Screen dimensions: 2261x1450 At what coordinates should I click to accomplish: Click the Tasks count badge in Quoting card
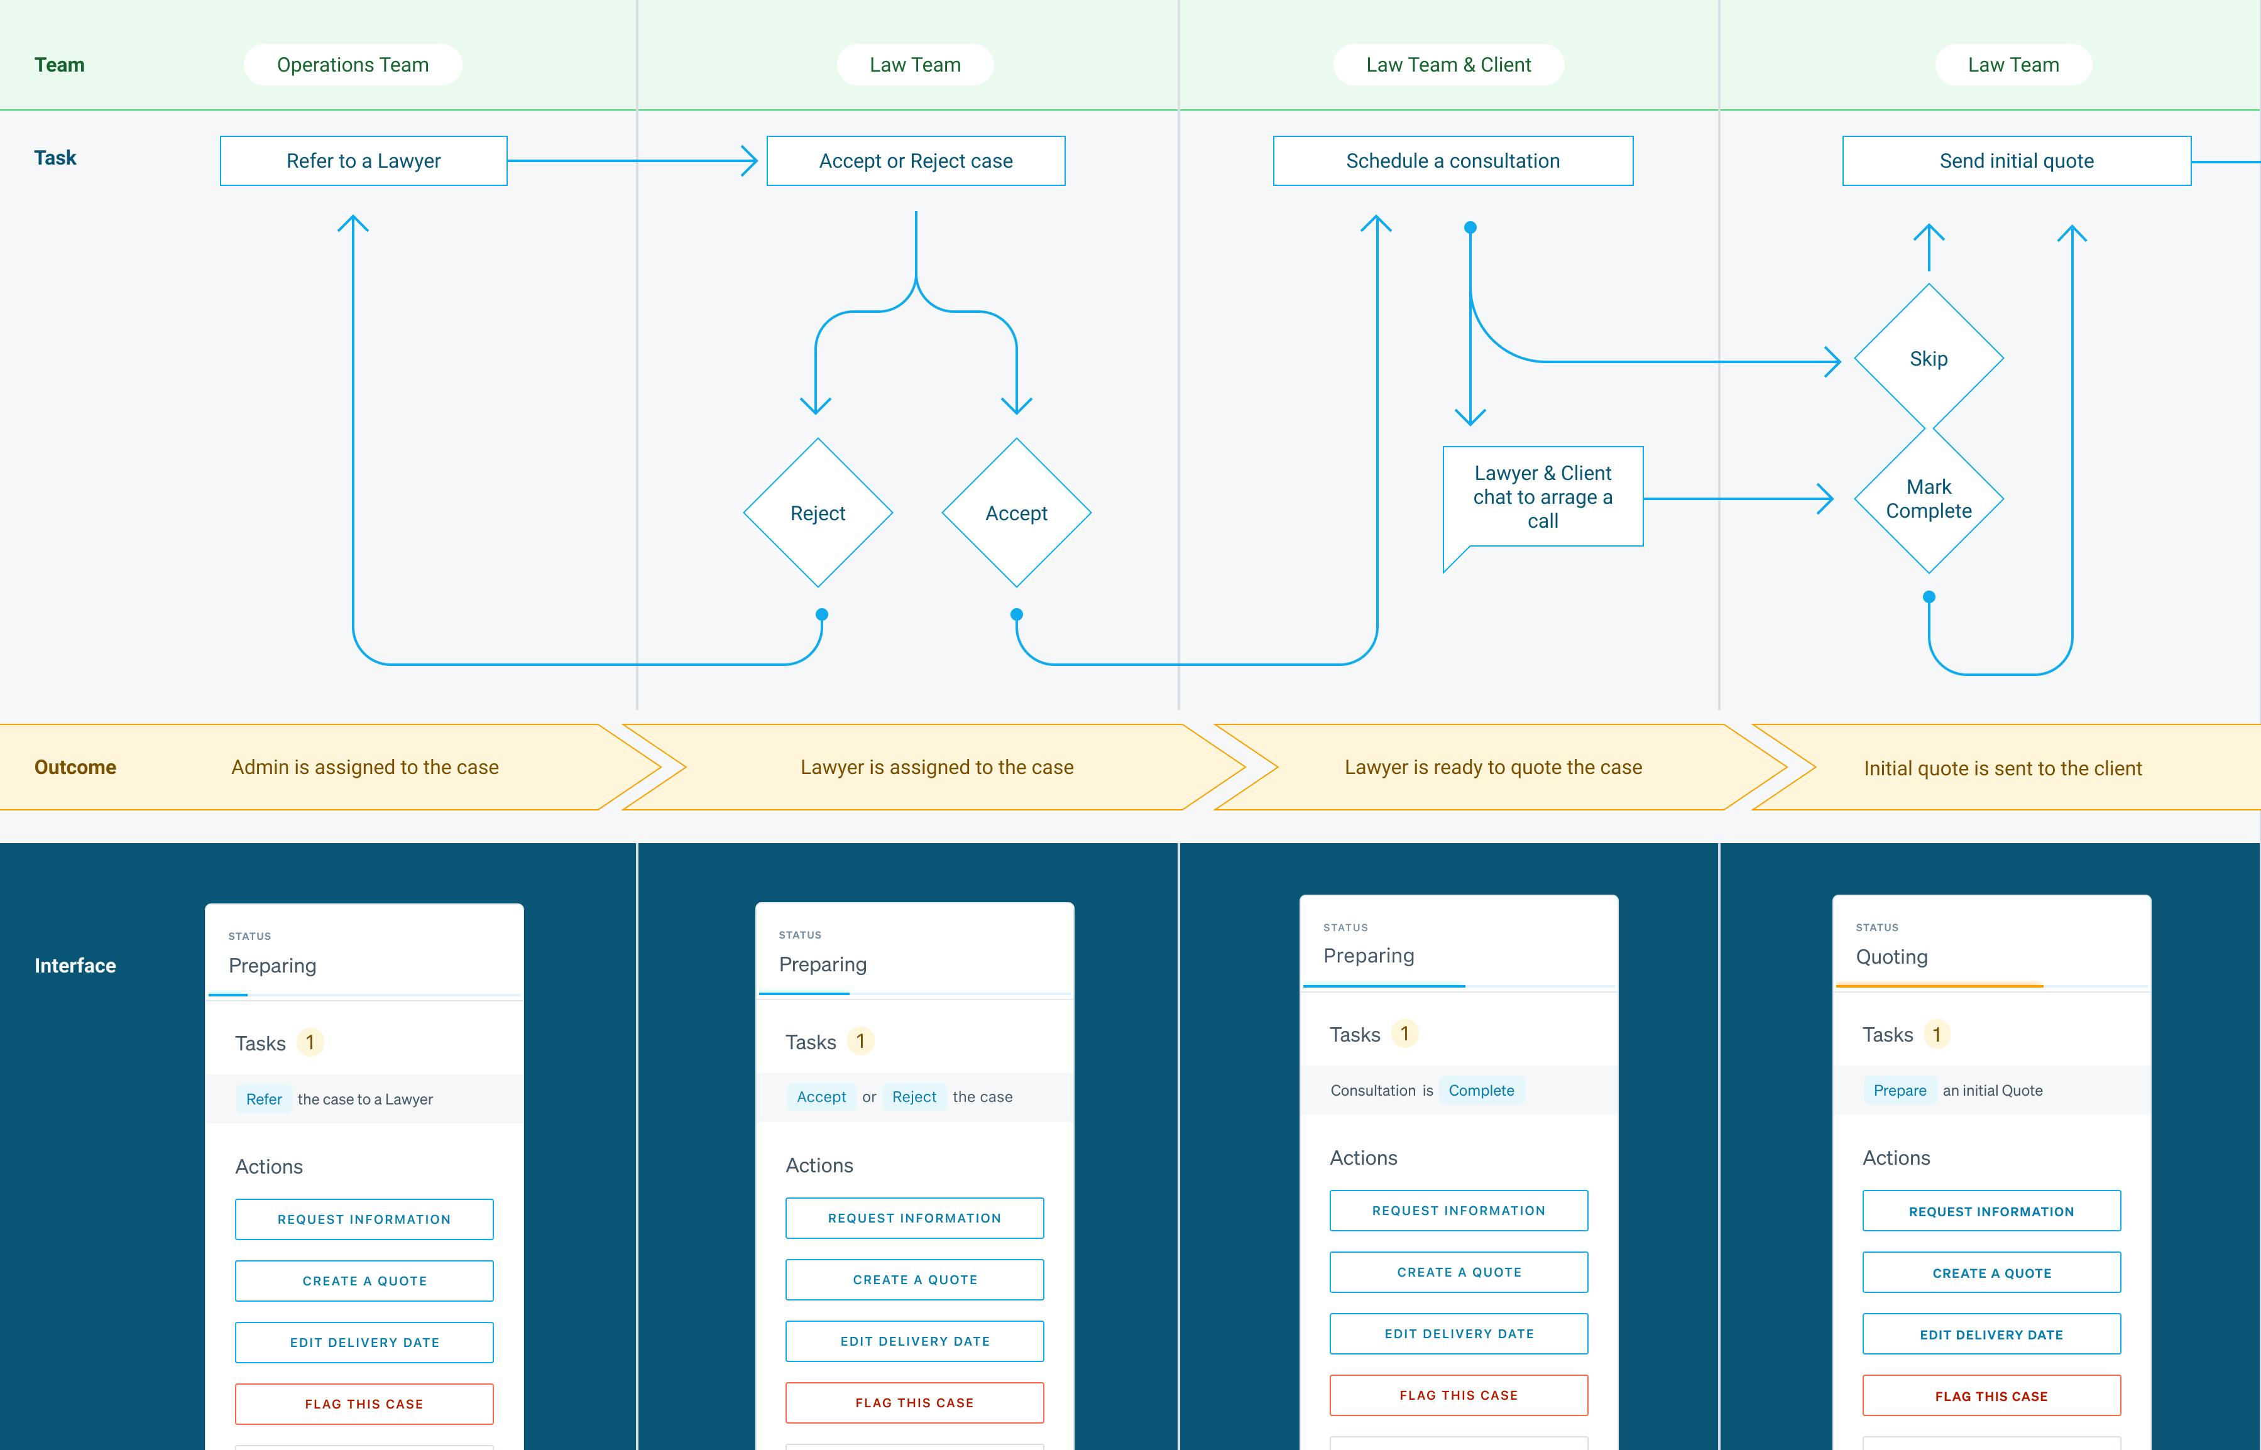[x=1936, y=1035]
